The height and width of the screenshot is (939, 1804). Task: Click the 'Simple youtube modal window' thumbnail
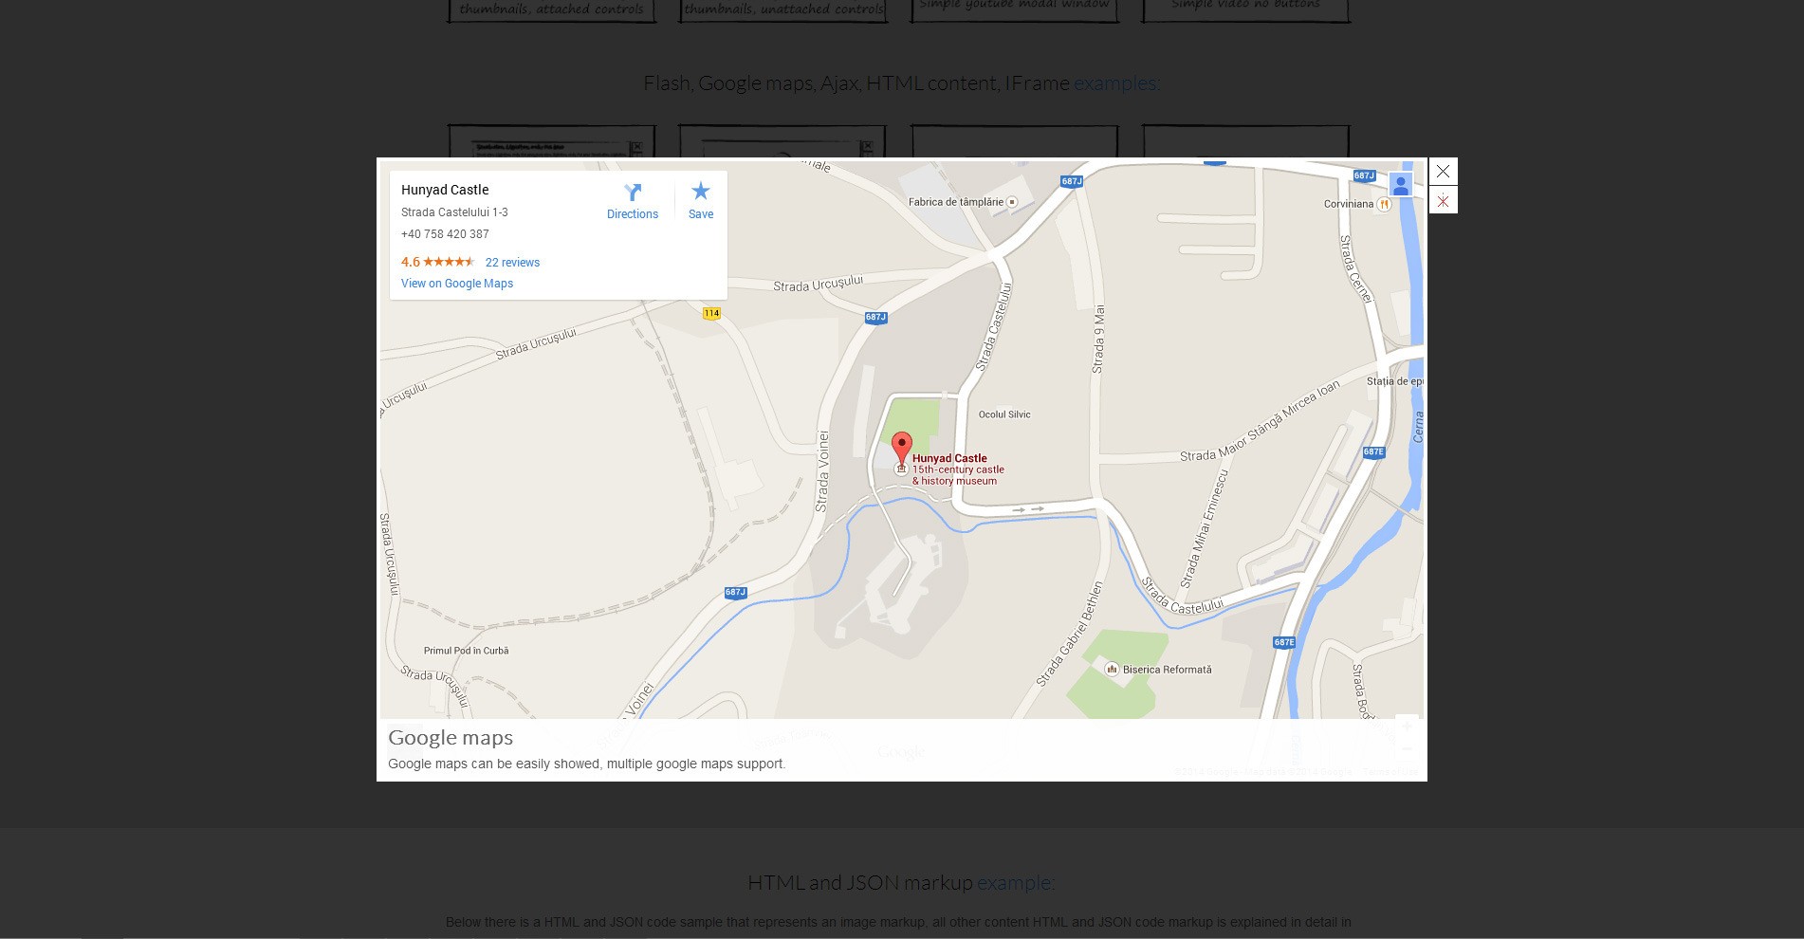[x=1015, y=11]
